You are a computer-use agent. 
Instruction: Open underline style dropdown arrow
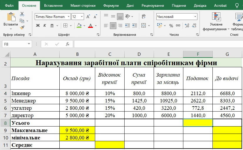click(x=57, y=26)
